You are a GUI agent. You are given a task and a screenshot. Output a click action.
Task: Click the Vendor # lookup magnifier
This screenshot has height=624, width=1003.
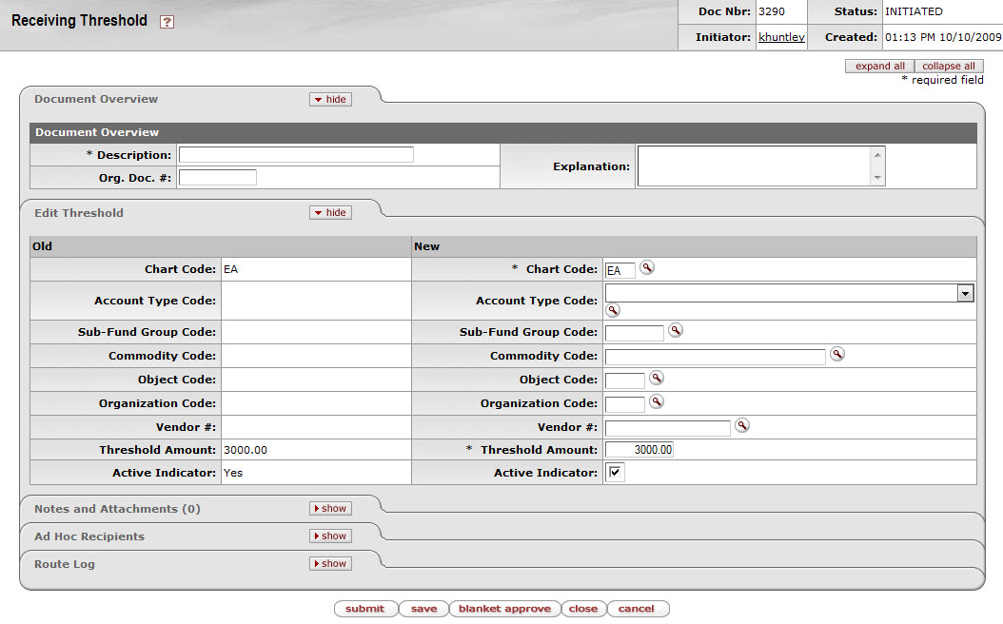(741, 425)
